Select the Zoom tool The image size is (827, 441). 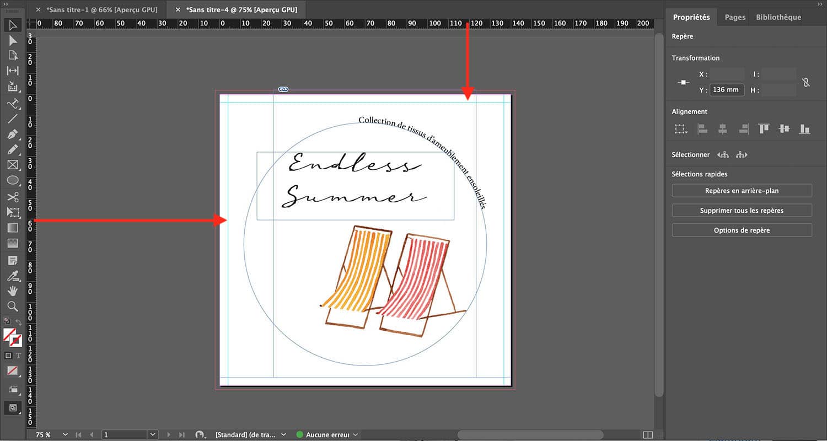13,306
